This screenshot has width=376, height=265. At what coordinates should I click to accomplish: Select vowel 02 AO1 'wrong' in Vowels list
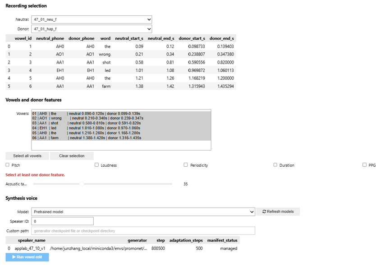pos(121,118)
